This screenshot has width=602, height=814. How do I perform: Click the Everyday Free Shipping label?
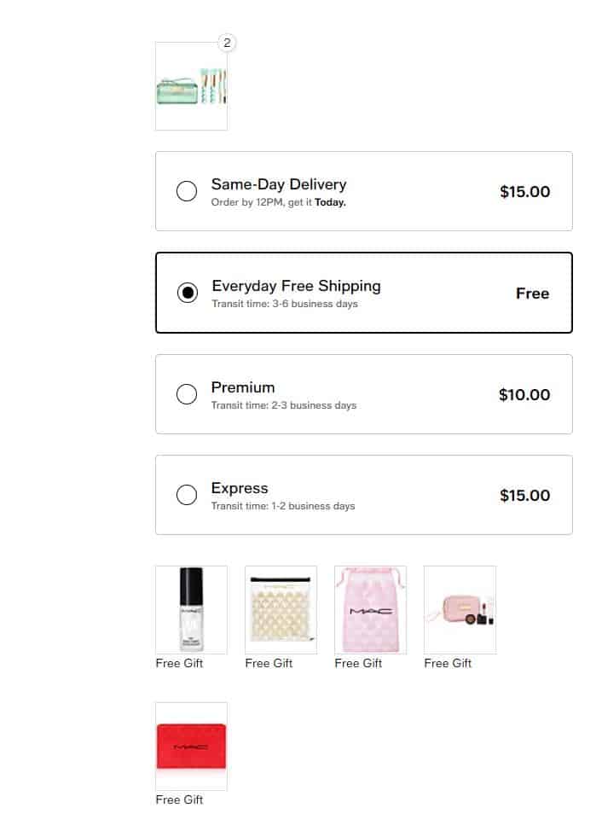tap(296, 286)
